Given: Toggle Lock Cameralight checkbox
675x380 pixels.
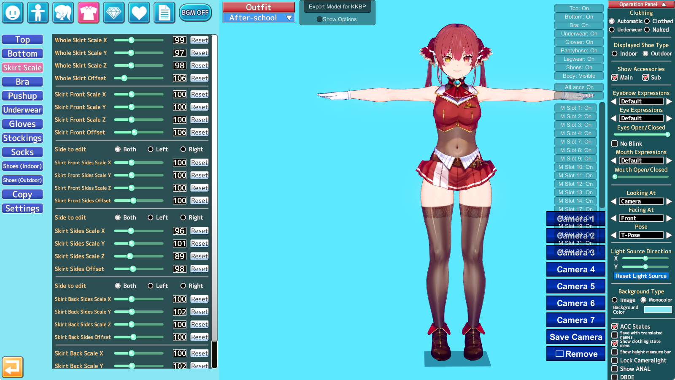Looking at the screenshot, I should tap(615, 361).
